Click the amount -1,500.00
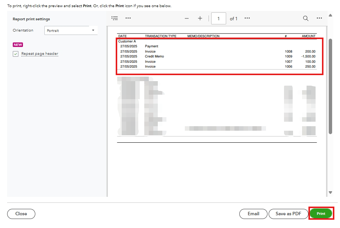Screen dimensions: 340x228 pos(308,56)
